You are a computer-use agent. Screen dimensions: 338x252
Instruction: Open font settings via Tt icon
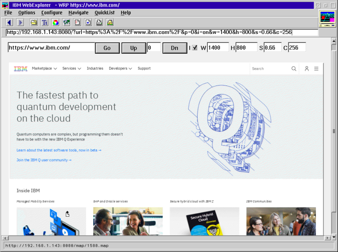pos(44,22)
